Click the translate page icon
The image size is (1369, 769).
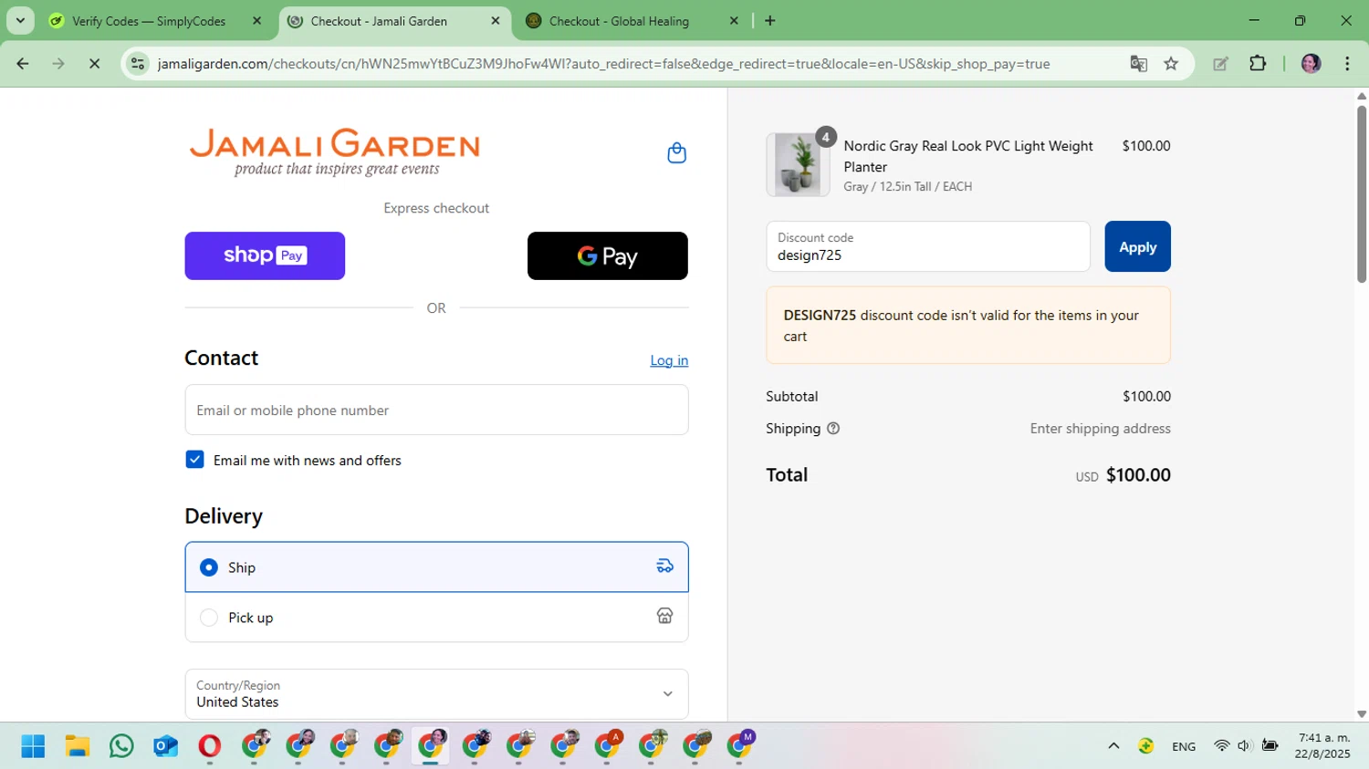1138,64
